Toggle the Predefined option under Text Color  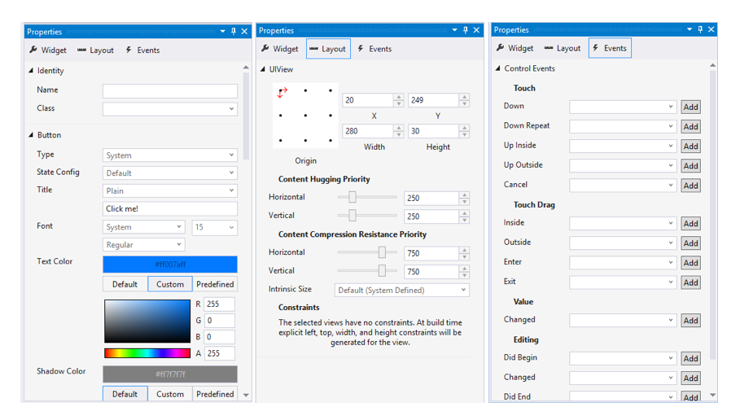(x=215, y=284)
